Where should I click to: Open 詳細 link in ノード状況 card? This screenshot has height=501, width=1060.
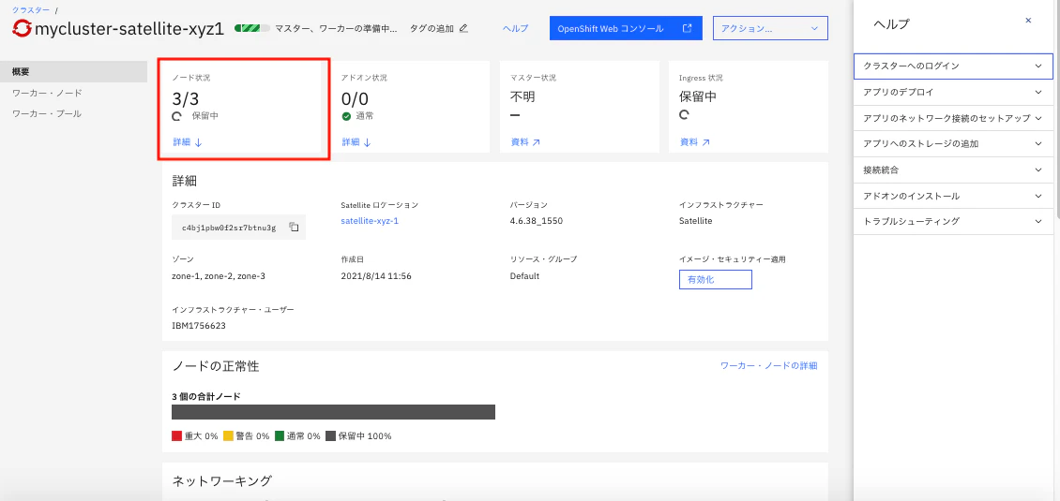(188, 142)
